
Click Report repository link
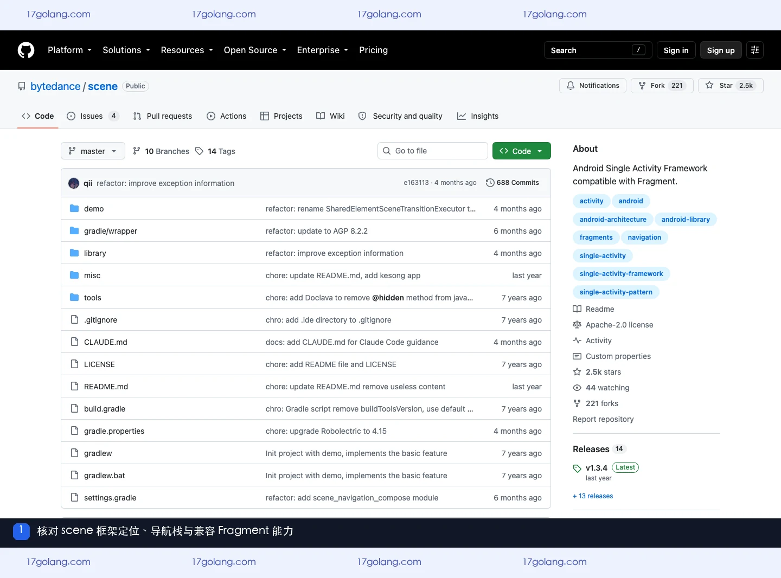click(603, 419)
